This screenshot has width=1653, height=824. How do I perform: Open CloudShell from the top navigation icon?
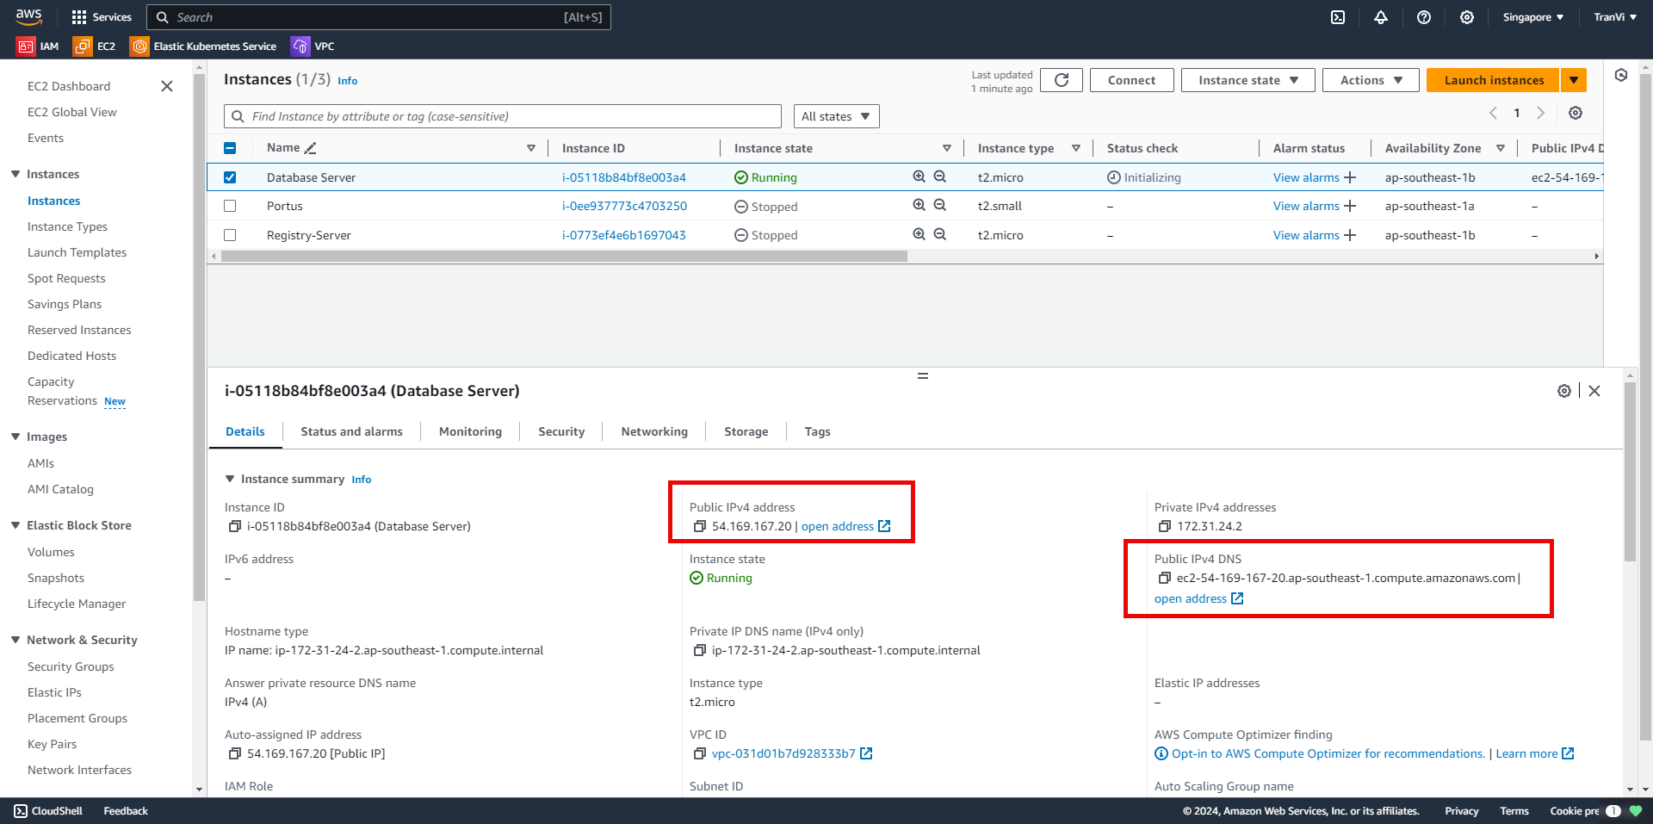click(x=1338, y=17)
